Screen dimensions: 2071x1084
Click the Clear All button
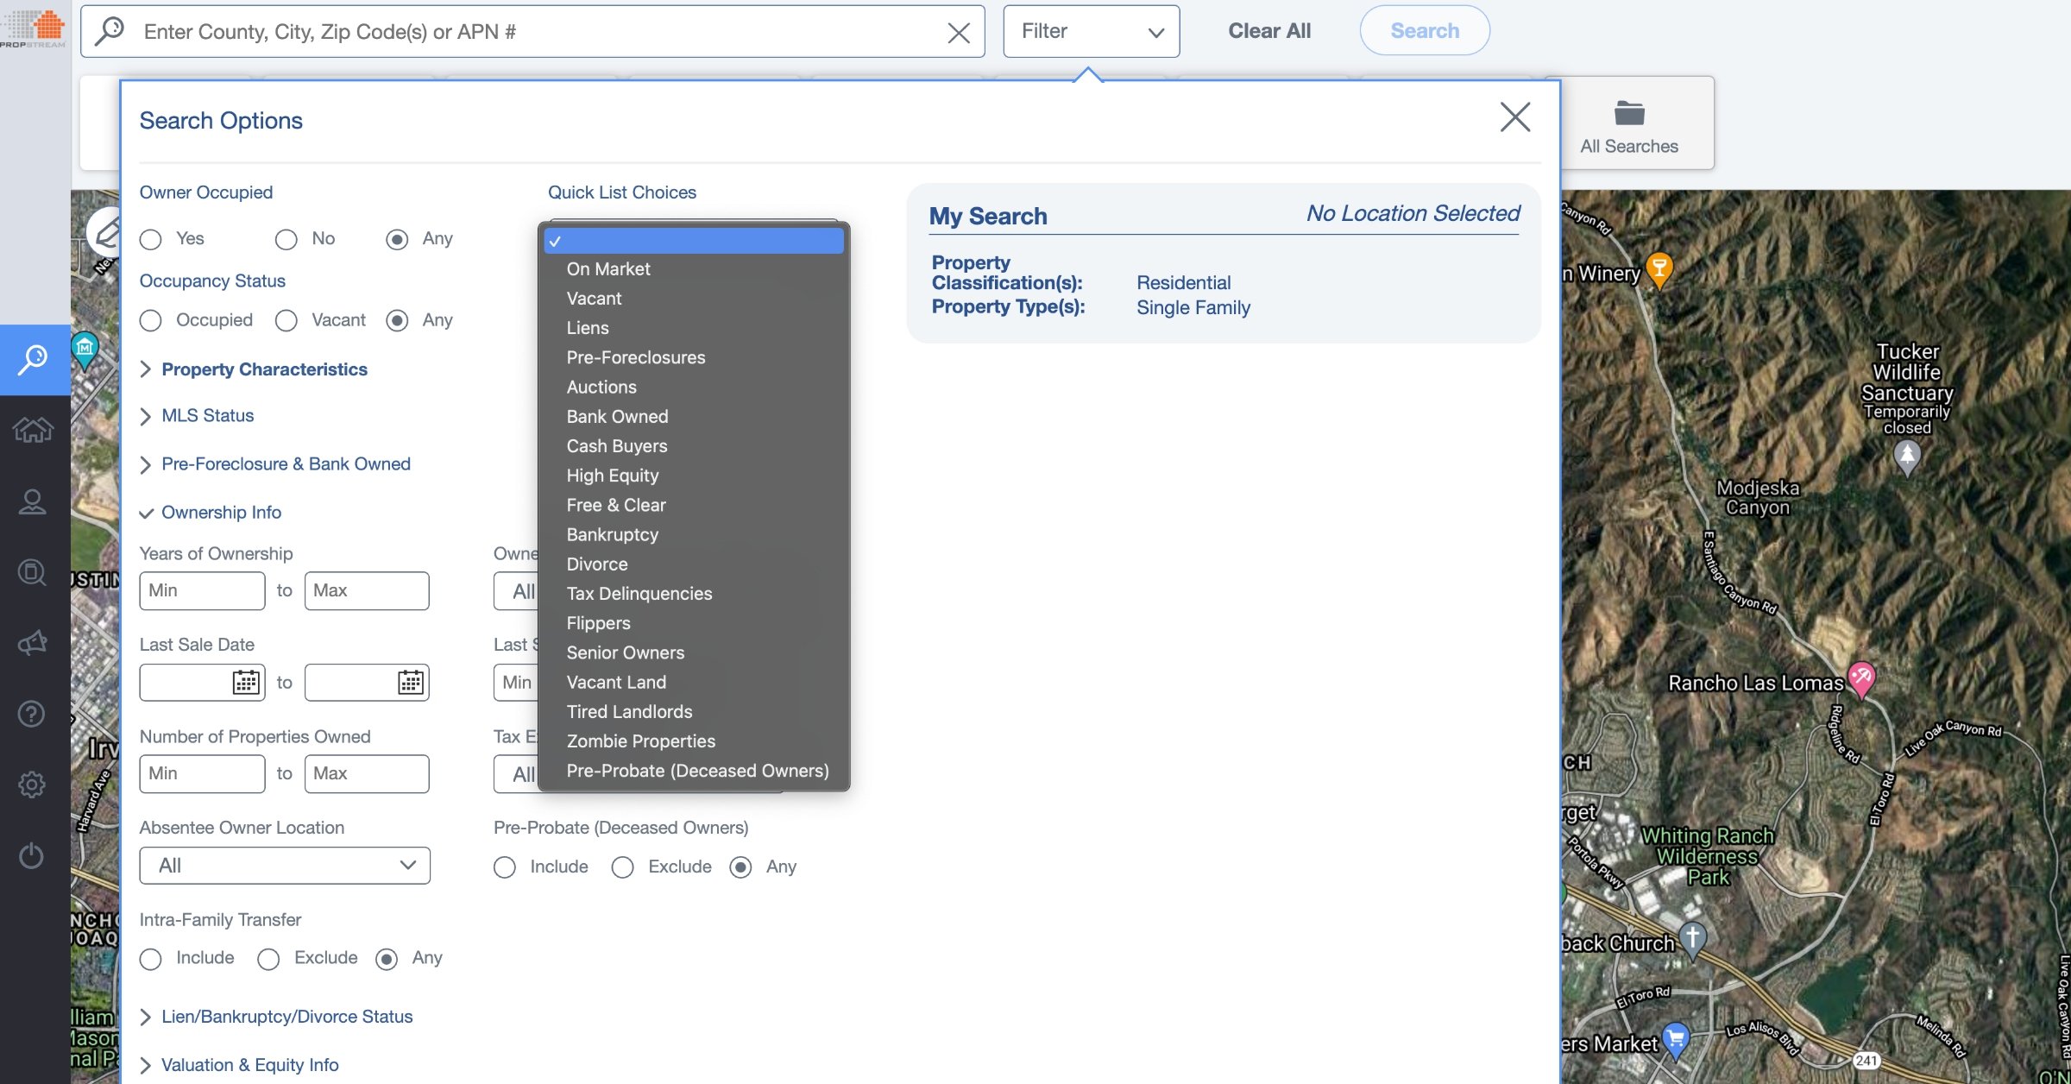[x=1268, y=30]
